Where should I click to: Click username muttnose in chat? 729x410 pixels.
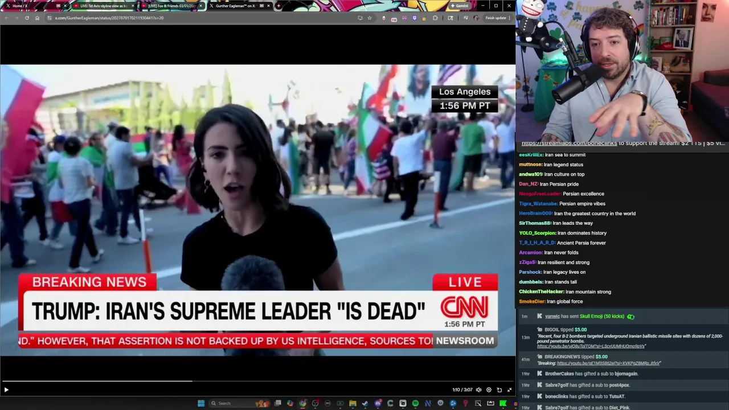pos(530,165)
